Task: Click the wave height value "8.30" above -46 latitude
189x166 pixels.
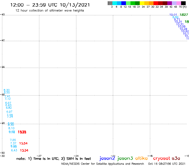Action: pos(6,90)
